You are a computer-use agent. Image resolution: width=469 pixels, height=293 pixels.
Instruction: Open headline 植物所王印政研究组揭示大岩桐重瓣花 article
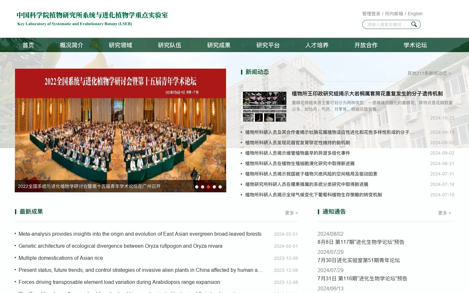[367, 93]
